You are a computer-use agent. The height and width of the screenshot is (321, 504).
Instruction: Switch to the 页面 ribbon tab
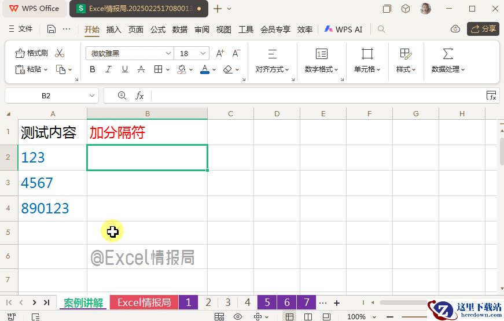[x=135, y=29]
